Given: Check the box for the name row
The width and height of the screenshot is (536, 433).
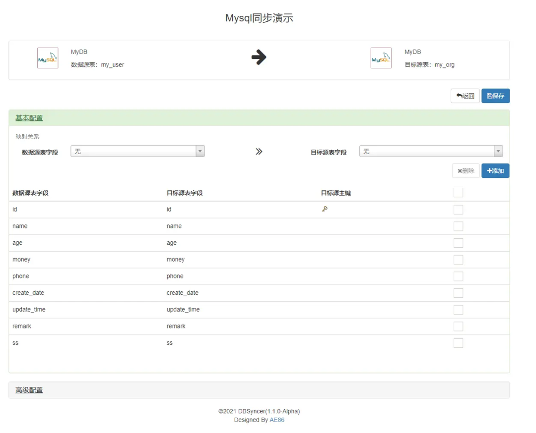Looking at the screenshot, I should click(458, 226).
